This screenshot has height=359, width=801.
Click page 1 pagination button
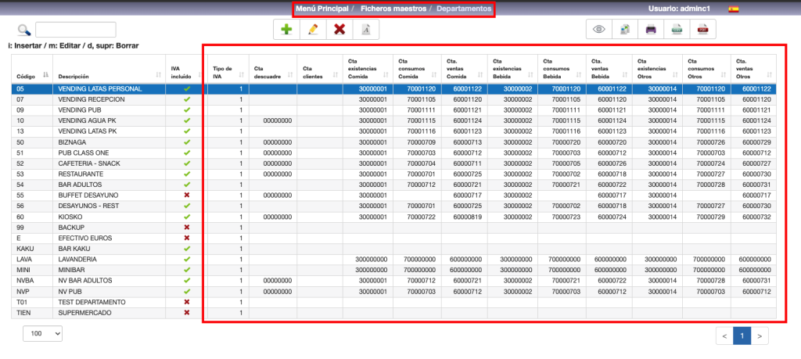[x=741, y=336]
